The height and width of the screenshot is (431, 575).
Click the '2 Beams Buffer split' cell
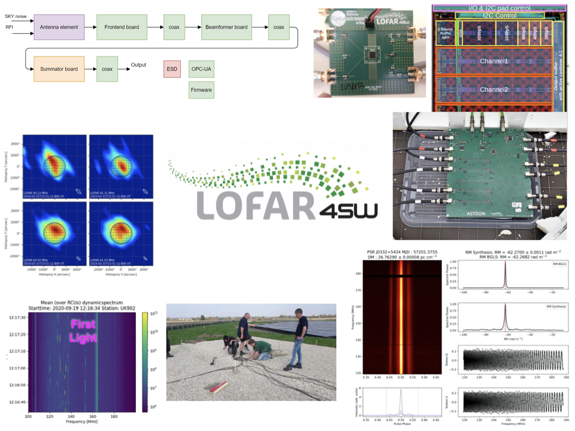click(445, 33)
